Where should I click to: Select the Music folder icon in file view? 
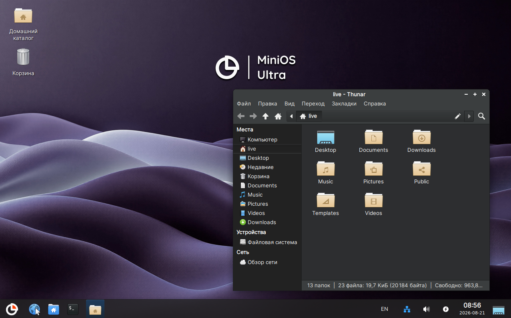[325, 169]
